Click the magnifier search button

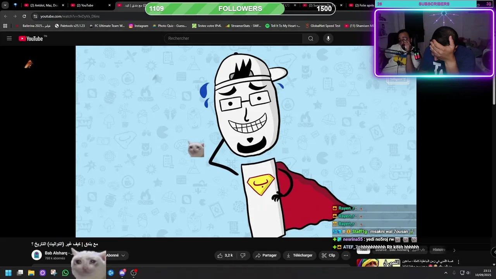(311, 38)
